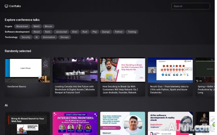
Task: Open the Devops tag
Action: [65, 37]
